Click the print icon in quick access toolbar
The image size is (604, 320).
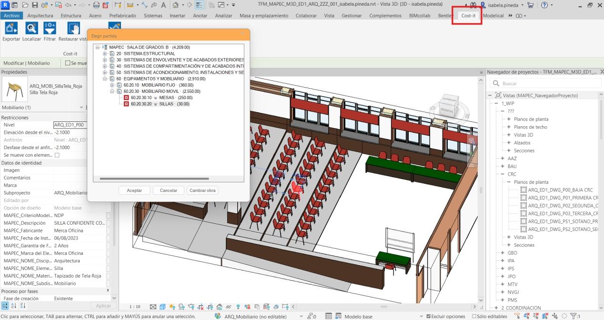[x=96, y=4]
